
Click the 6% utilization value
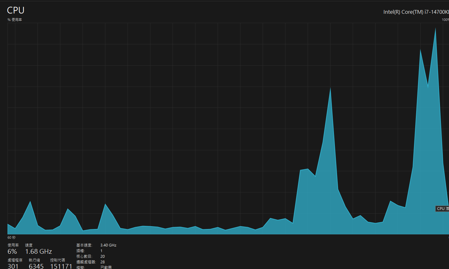(x=12, y=252)
